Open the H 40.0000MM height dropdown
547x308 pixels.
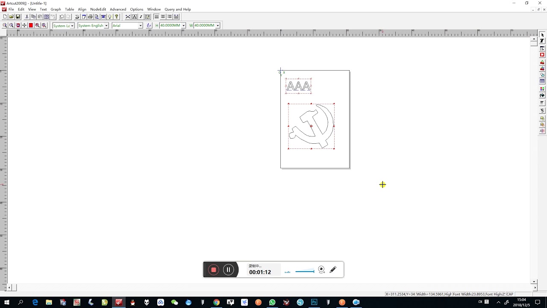coord(183,26)
